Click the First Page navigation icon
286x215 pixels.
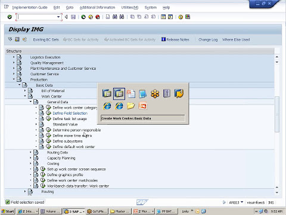(132, 17)
